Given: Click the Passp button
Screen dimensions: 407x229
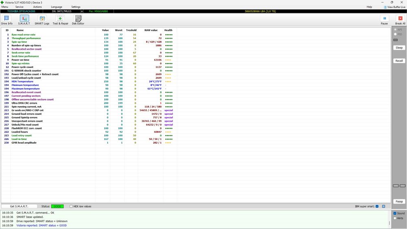Looking at the screenshot, I should (x=399, y=201).
